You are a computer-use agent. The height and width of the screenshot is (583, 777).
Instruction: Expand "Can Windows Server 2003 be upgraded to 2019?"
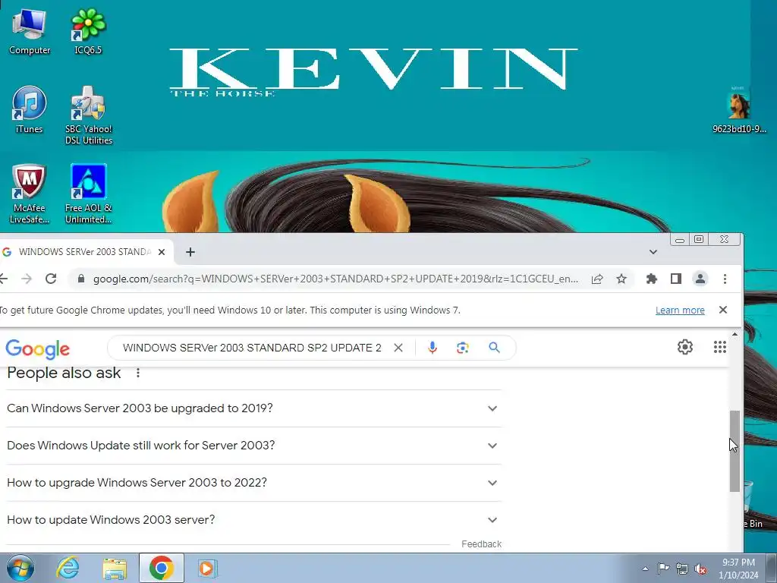coord(253,408)
